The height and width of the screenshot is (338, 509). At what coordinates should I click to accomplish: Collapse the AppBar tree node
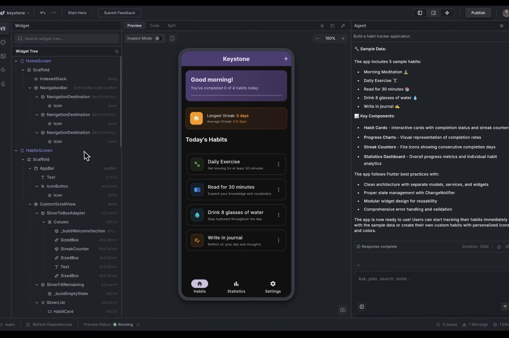click(30, 169)
